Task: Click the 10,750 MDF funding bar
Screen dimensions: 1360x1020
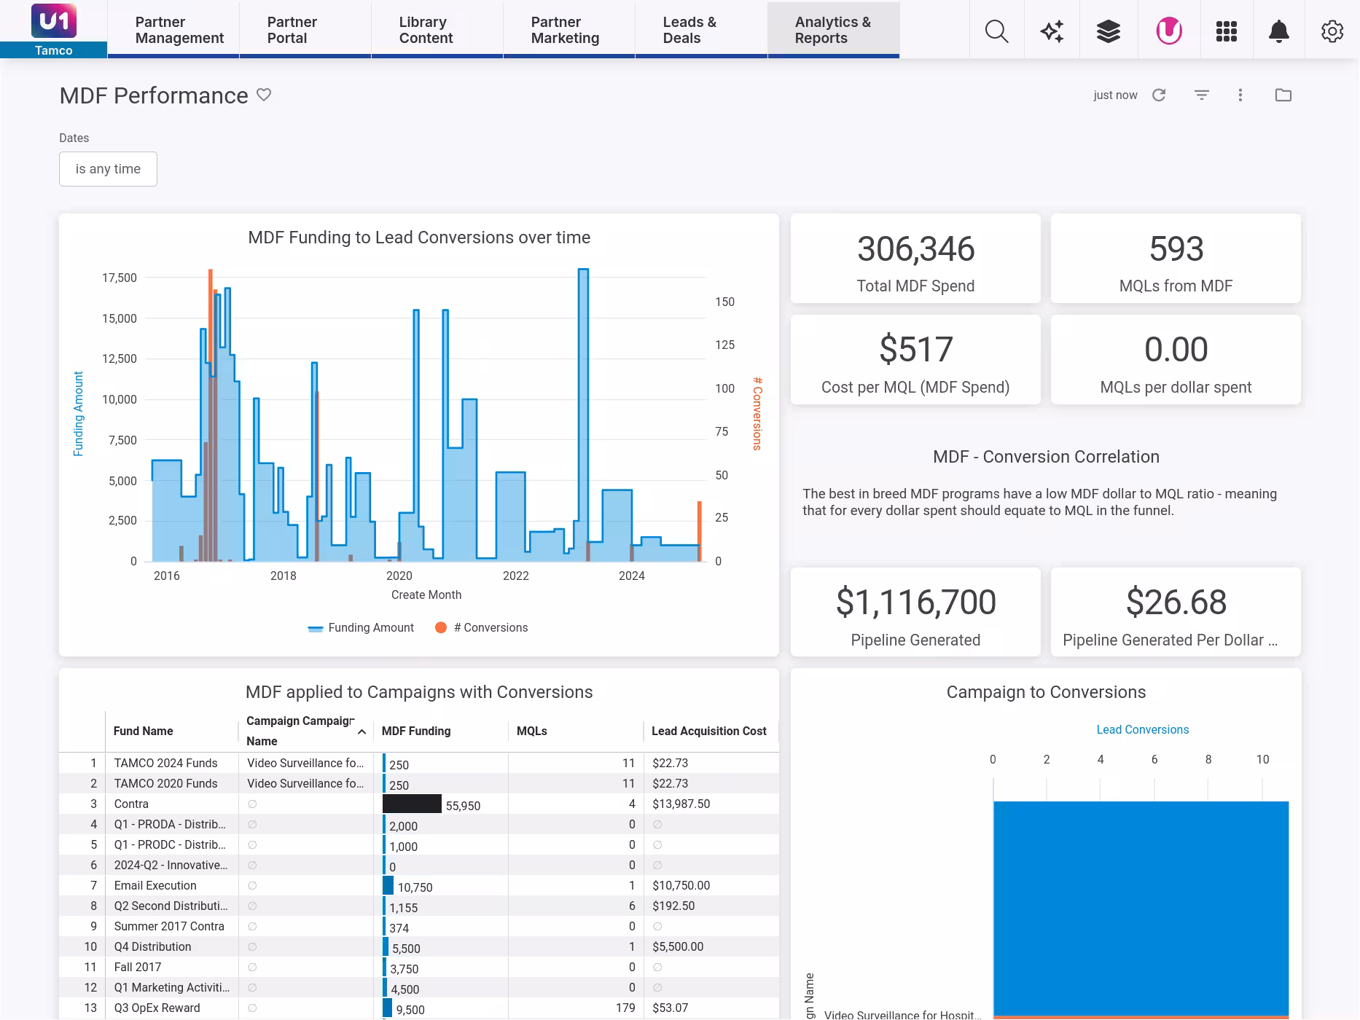Action: click(x=388, y=885)
